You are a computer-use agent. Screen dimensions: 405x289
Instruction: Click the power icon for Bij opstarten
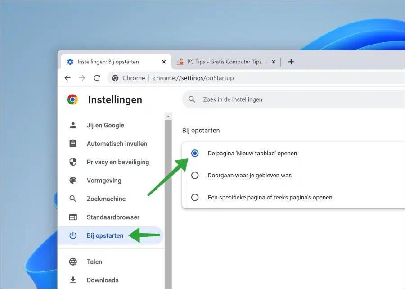[73, 235]
